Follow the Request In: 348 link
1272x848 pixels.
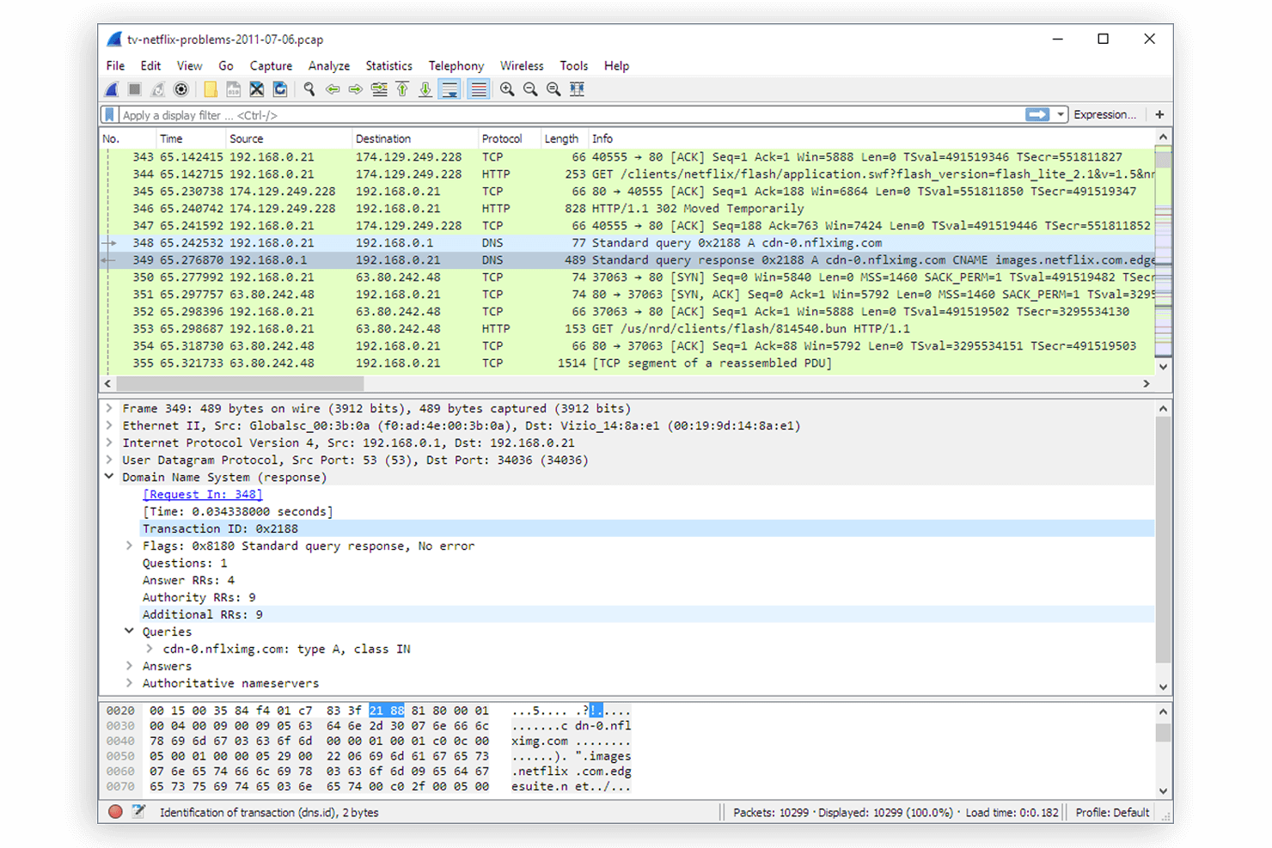(x=203, y=494)
